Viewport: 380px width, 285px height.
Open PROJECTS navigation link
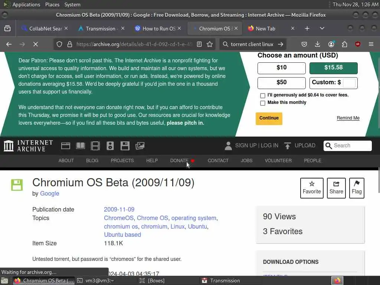tap(122, 161)
